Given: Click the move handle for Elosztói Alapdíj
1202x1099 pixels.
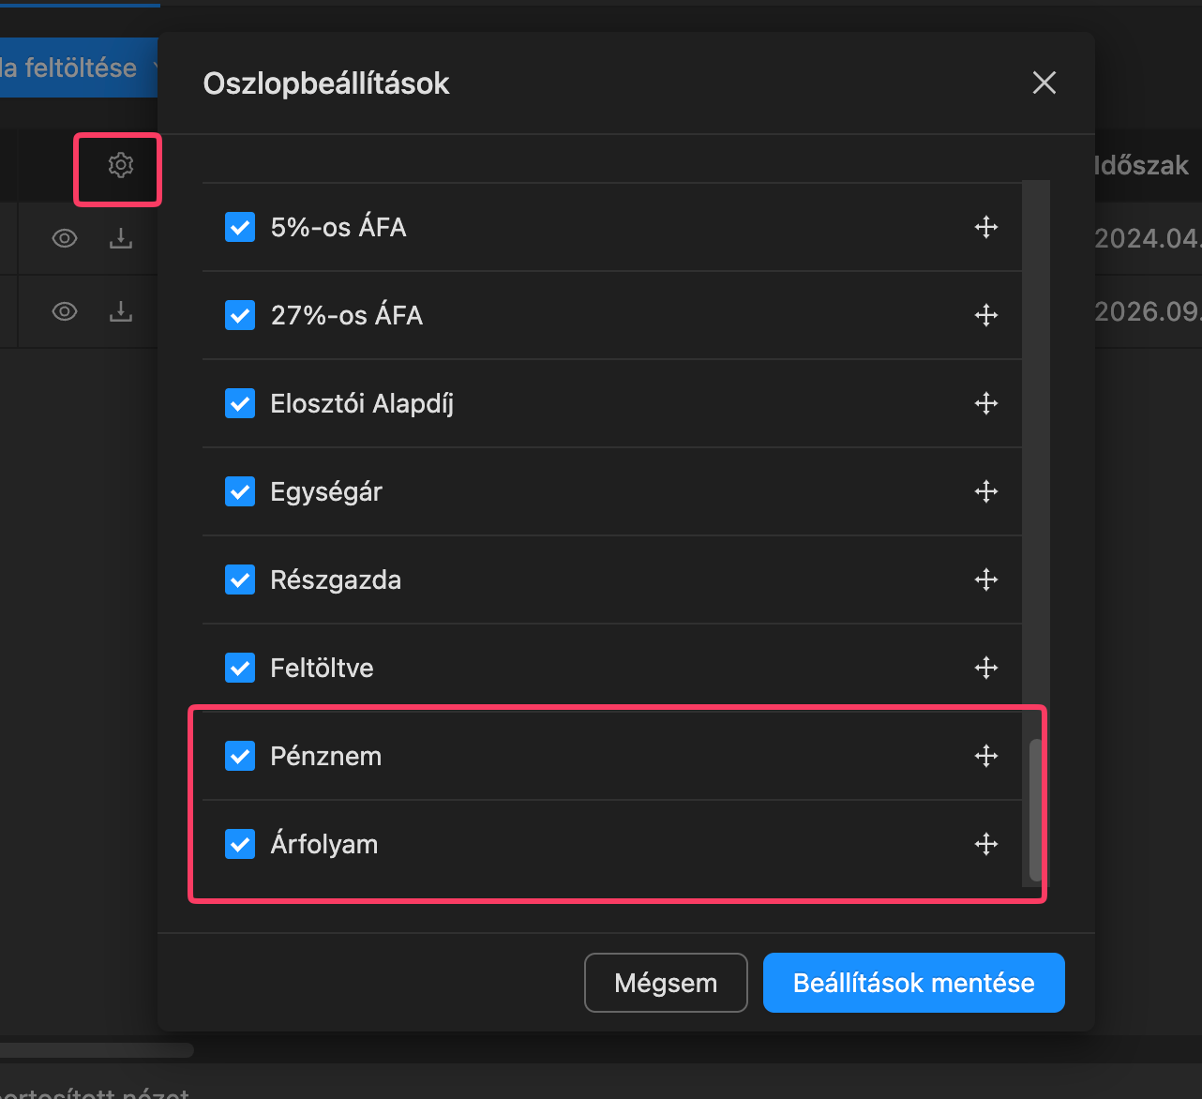Looking at the screenshot, I should [x=986, y=403].
